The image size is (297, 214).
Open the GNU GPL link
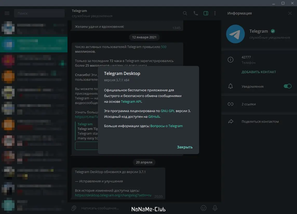pos(168,111)
